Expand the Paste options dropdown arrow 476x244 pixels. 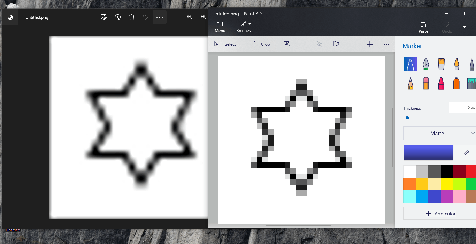pyautogui.click(x=465, y=27)
